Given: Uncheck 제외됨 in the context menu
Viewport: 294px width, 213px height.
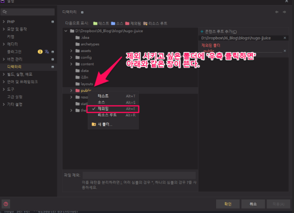Looking at the screenshot, I should [x=113, y=109].
